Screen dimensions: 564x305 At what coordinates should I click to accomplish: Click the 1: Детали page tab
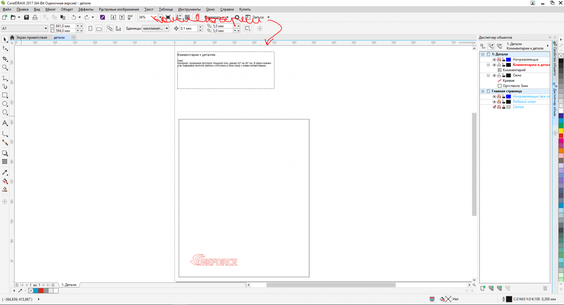point(69,285)
